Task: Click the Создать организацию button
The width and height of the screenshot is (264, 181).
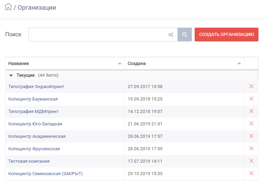Action: (226, 35)
